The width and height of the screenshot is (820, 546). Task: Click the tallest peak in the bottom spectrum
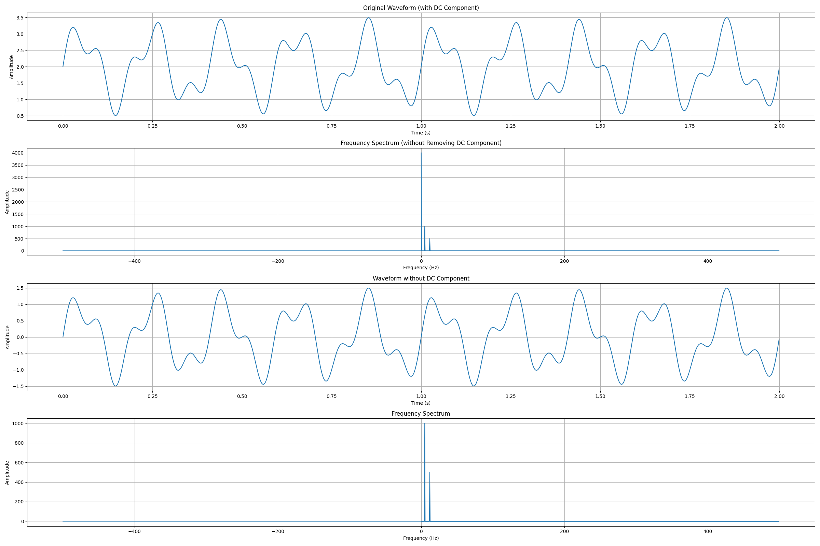pyautogui.click(x=425, y=472)
